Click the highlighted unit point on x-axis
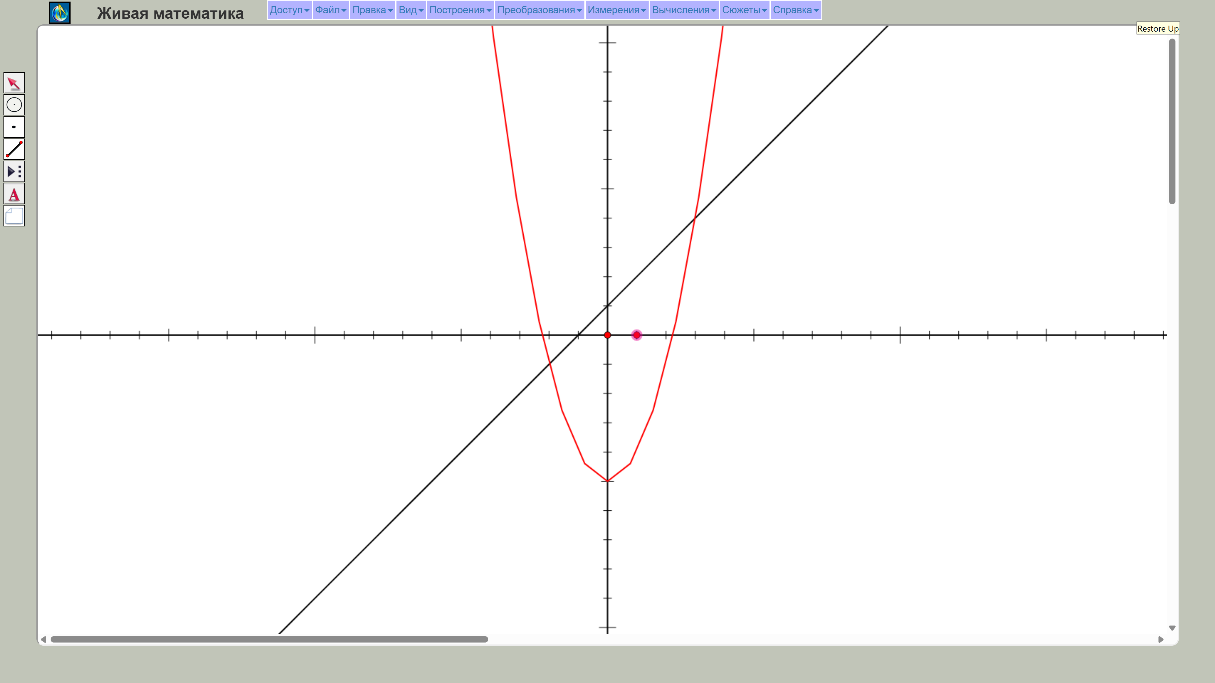1215x683 pixels. click(x=637, y=335)
